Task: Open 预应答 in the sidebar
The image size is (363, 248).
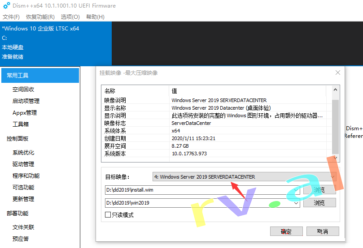Action: [20, 239]
